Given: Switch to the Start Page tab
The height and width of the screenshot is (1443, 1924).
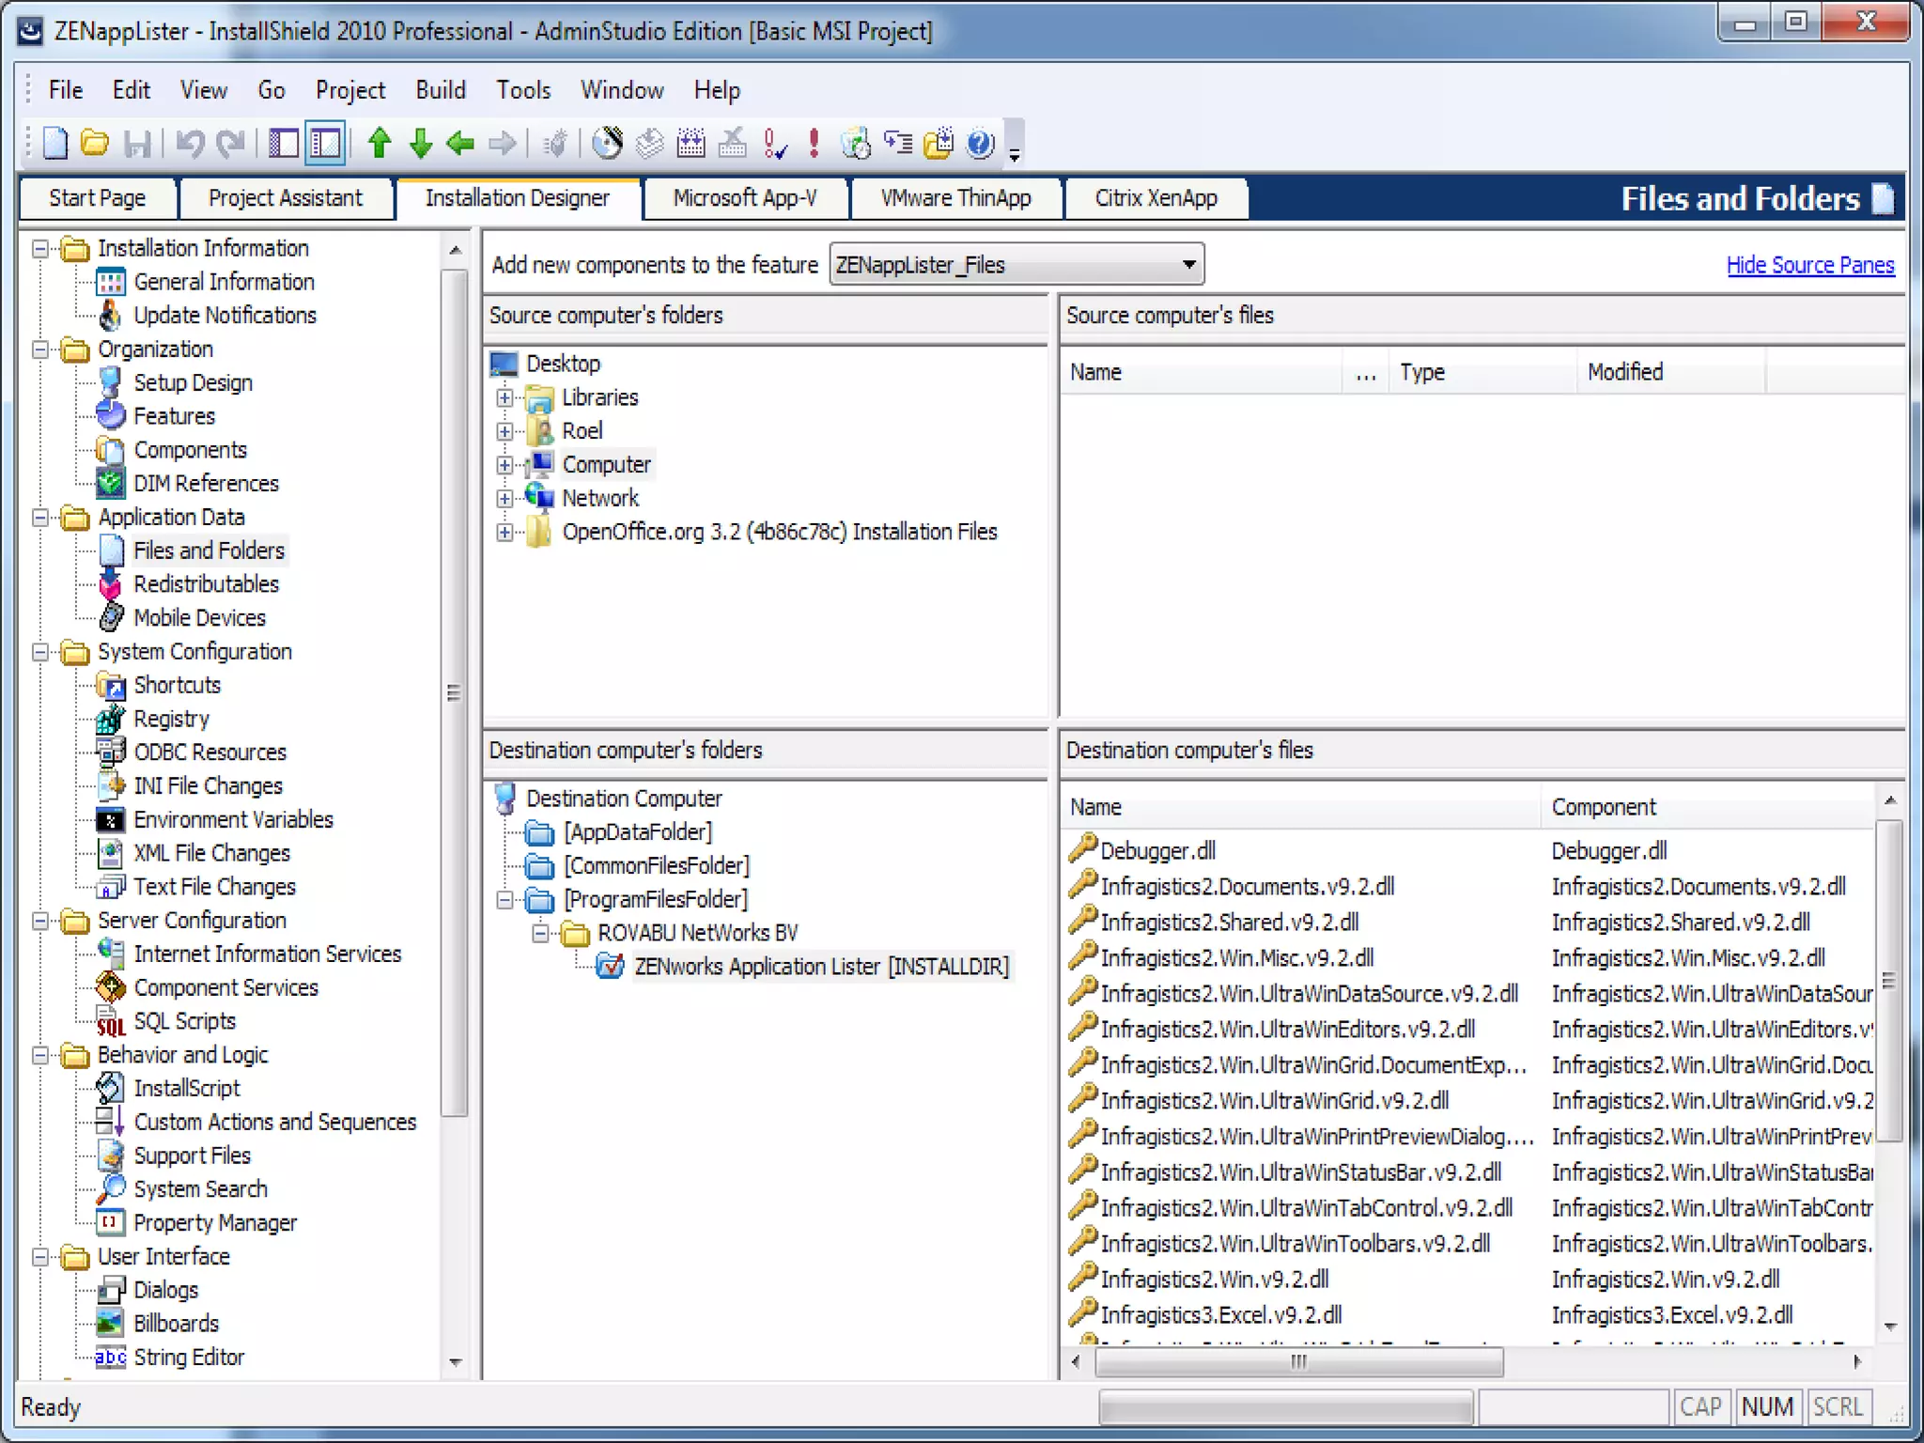Looking at the screenshot, I should point(98,198).
